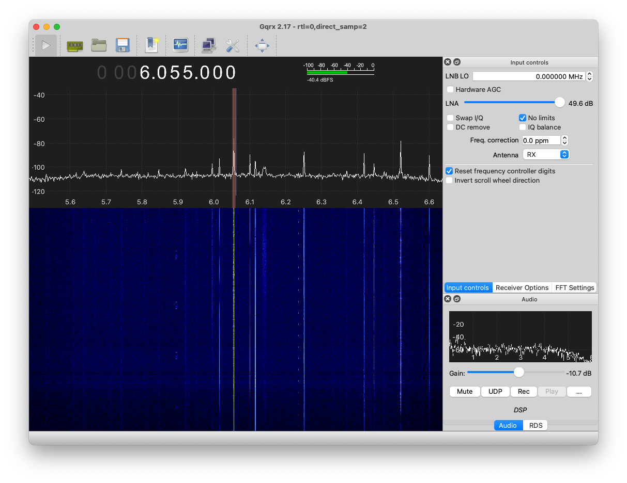Viewport: 627px width, 483px height.
Task: Switch to the Receiver Options tab
Action: 522,288
